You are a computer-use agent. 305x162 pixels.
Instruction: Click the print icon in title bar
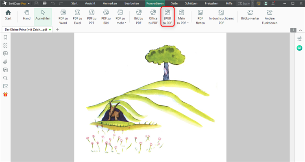(x=45, y=3)
